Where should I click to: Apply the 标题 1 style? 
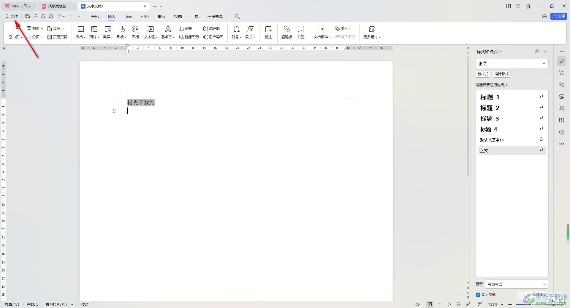(512, 97)
